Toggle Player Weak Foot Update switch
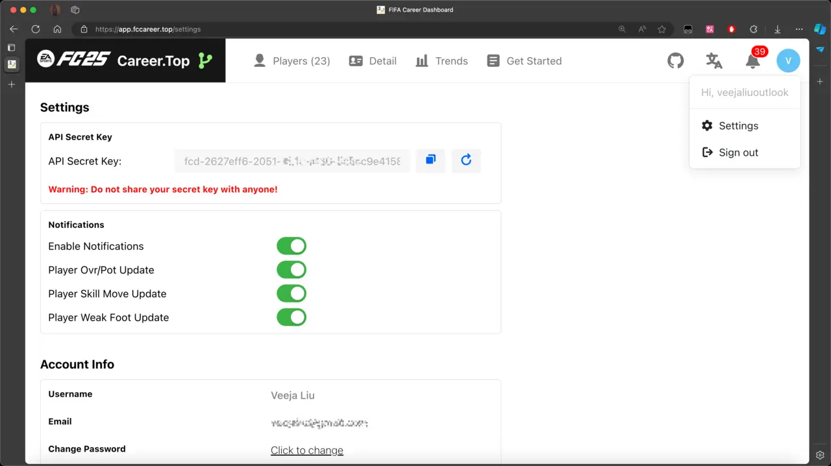 291,317
